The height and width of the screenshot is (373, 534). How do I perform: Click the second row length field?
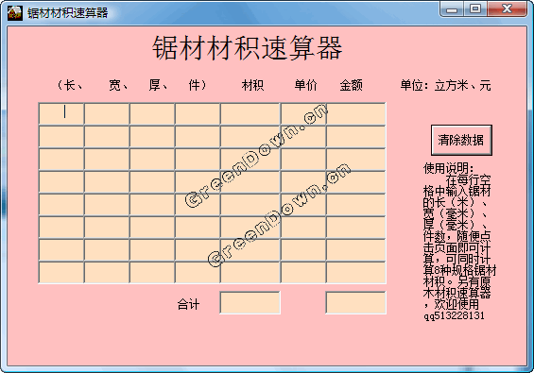click(x=61, y=137)
